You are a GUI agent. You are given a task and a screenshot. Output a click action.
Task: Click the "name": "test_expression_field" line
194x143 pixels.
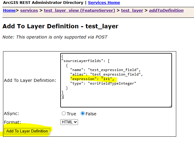pos(105,70)
